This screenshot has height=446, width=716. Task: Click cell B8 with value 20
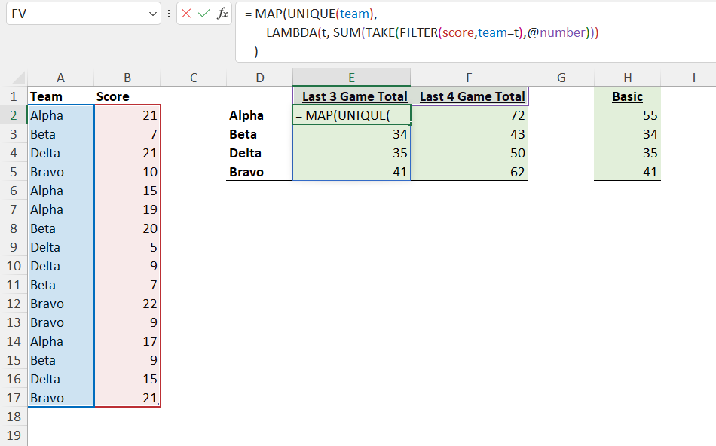pyautogui.click(x=127, y=228)
